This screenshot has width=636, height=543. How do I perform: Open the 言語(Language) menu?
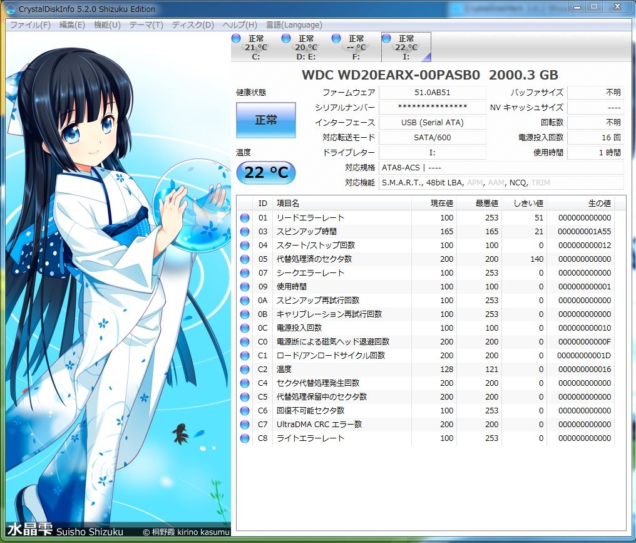[294, 25]
